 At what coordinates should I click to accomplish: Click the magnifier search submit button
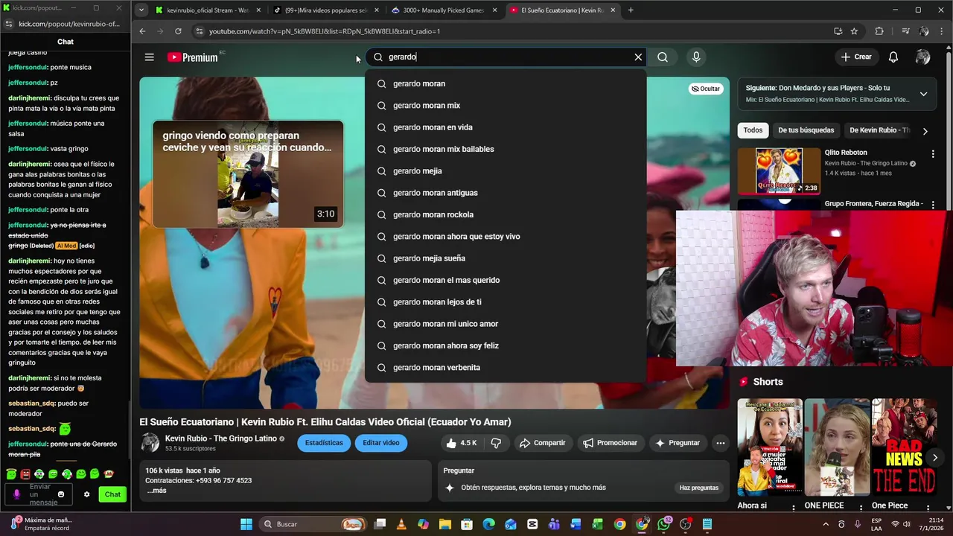(x=663, y=57)
